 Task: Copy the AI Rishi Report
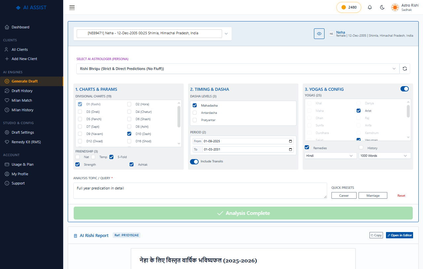point(376,235)
